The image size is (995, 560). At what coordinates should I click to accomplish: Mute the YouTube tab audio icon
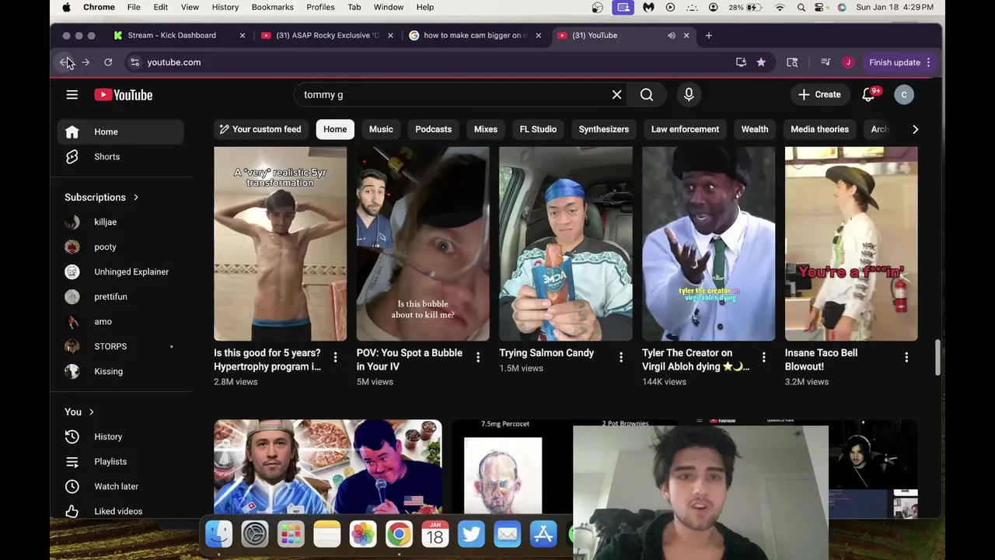pos(671,35)
